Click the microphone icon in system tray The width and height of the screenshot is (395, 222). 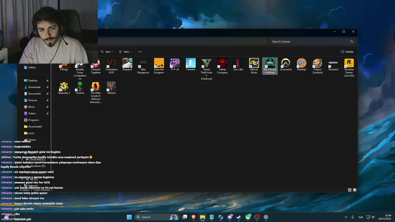coord(352,217)
